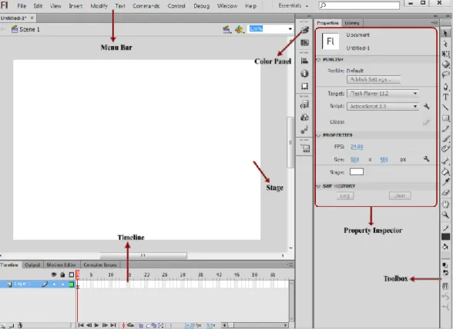Screen dimensions: 453x329
Task: Click the wrench icon beside document Size
Action: click(x=427, y=159)
